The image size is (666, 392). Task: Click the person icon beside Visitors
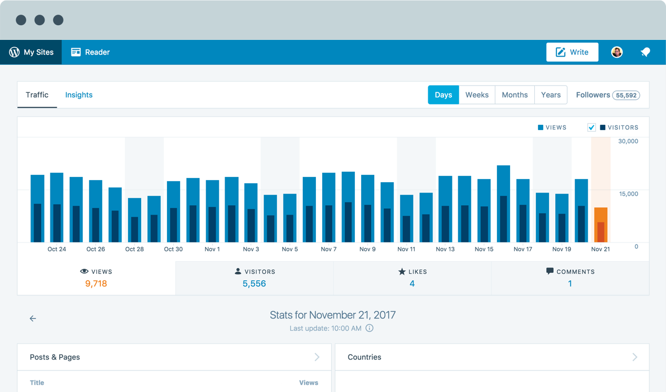point(238,271)
